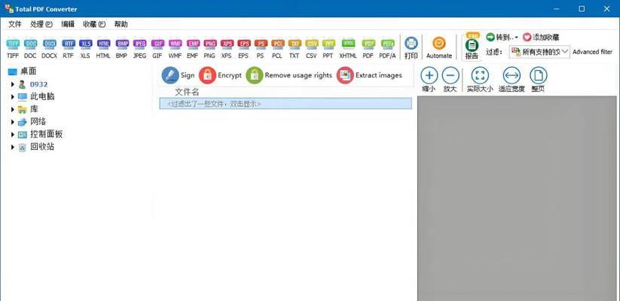
Task: Select 此电脑 in folder tree
Action: [x=42, y=97]
